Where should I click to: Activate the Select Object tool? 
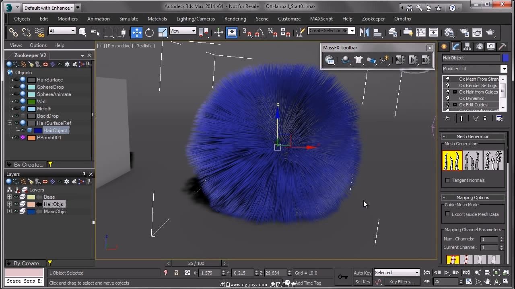point(82,33)
